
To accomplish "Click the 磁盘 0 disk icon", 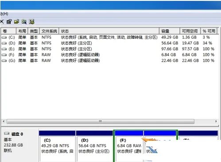I will point(7,134).
